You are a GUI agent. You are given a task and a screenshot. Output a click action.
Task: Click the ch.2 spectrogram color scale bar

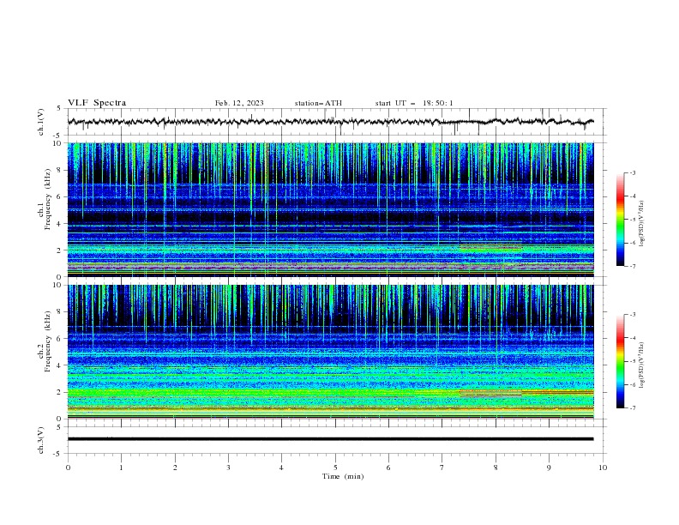(620, 361)
